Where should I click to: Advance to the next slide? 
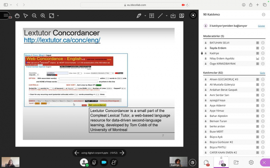point(122,153)
